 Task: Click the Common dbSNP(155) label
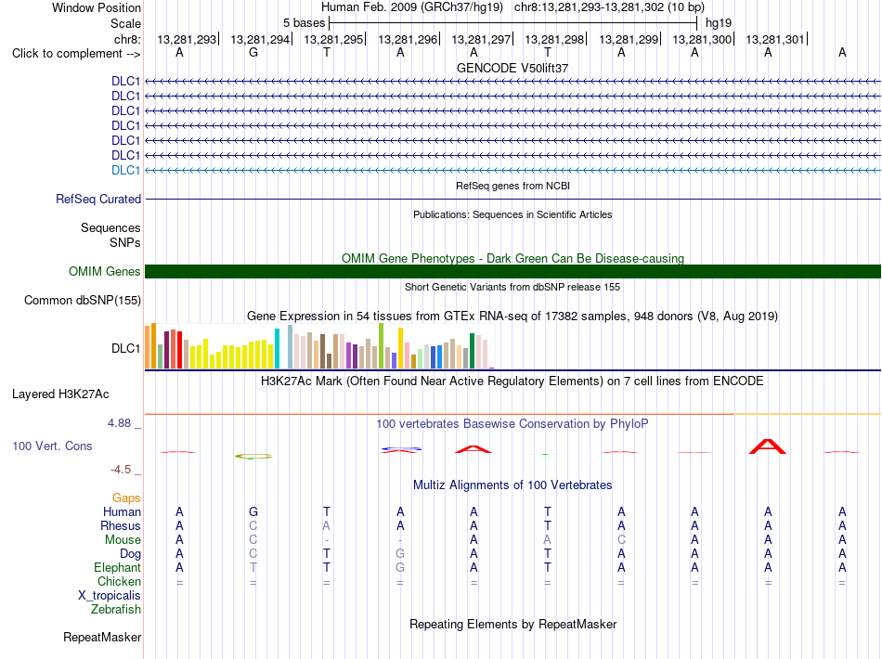(82, 300)
